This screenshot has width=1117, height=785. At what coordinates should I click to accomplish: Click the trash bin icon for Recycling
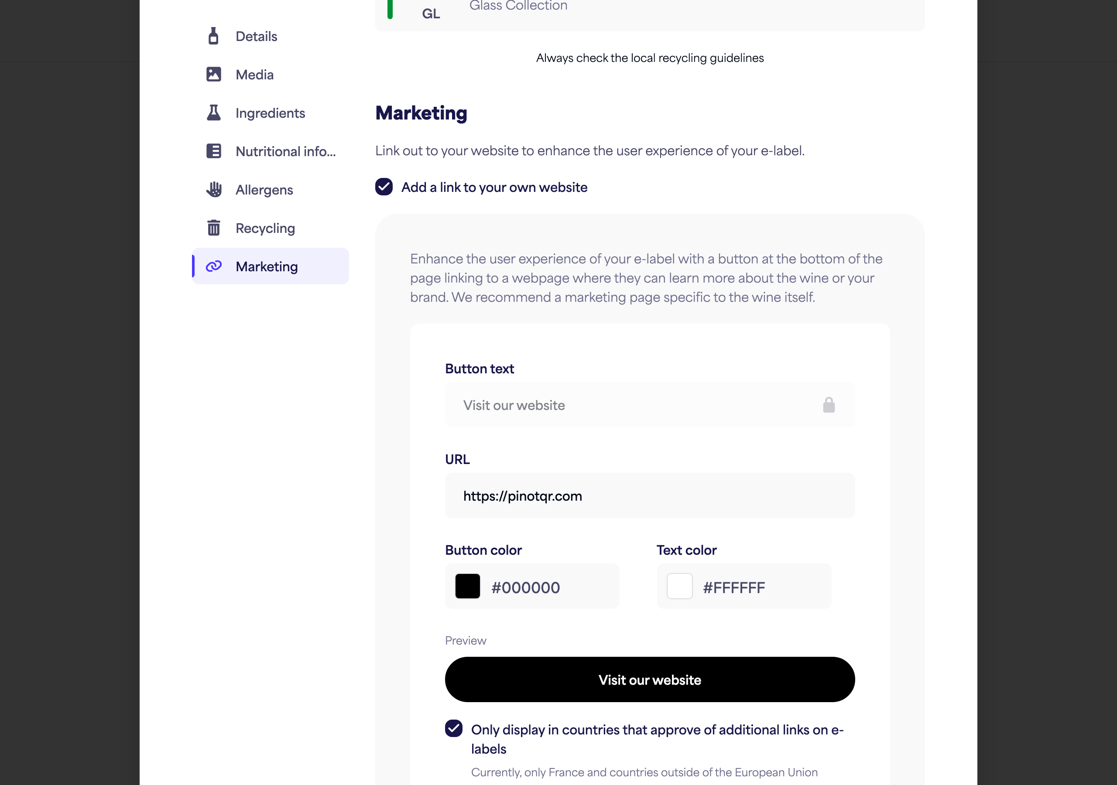pyautogui.click(x=213, y=228)
